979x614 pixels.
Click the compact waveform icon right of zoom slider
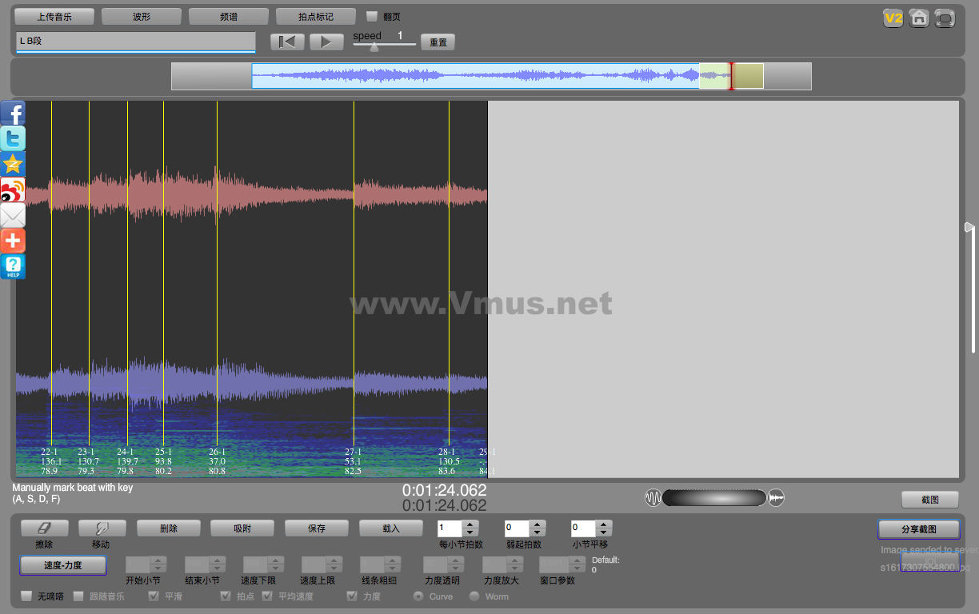click(777, 498)
